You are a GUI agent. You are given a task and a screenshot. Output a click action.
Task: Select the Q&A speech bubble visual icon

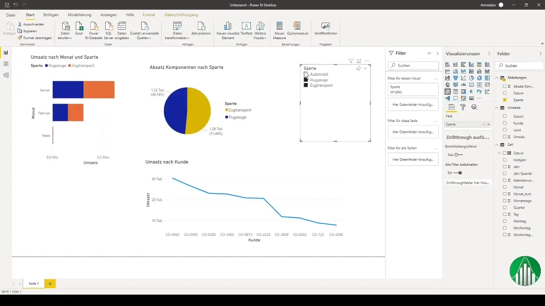click(456, 98)
